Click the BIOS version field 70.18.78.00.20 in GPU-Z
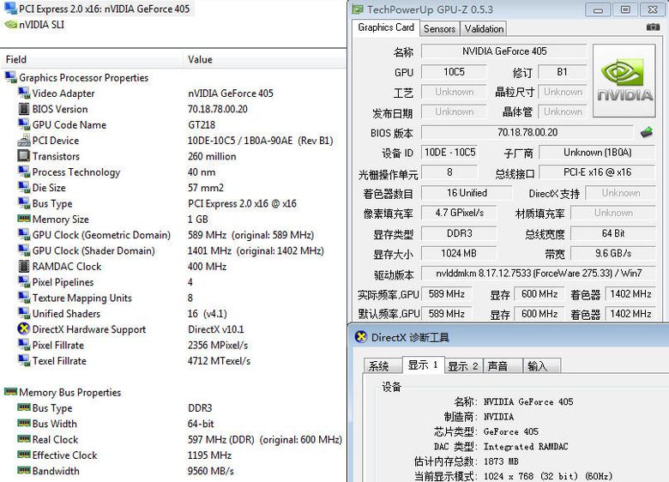 (x=527, y=132)
